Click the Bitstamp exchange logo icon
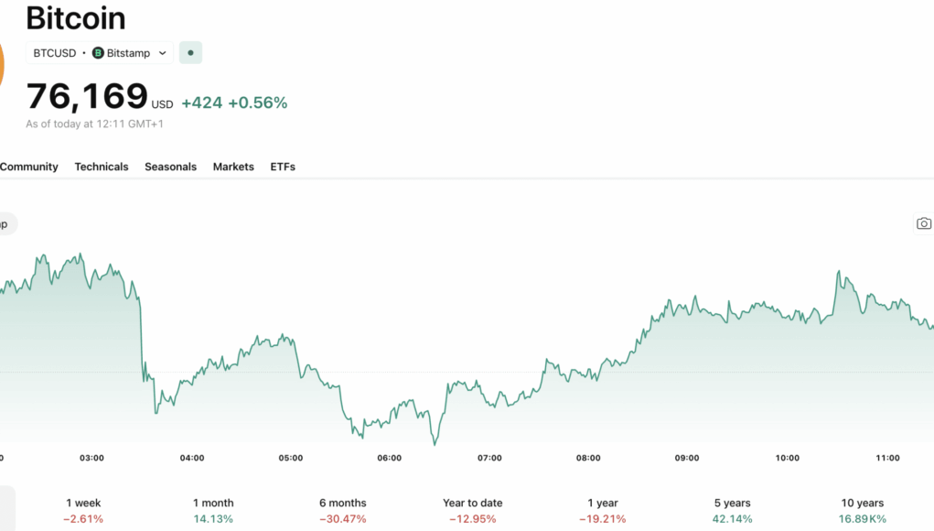934x531 pixels. (x=98, y=53)
